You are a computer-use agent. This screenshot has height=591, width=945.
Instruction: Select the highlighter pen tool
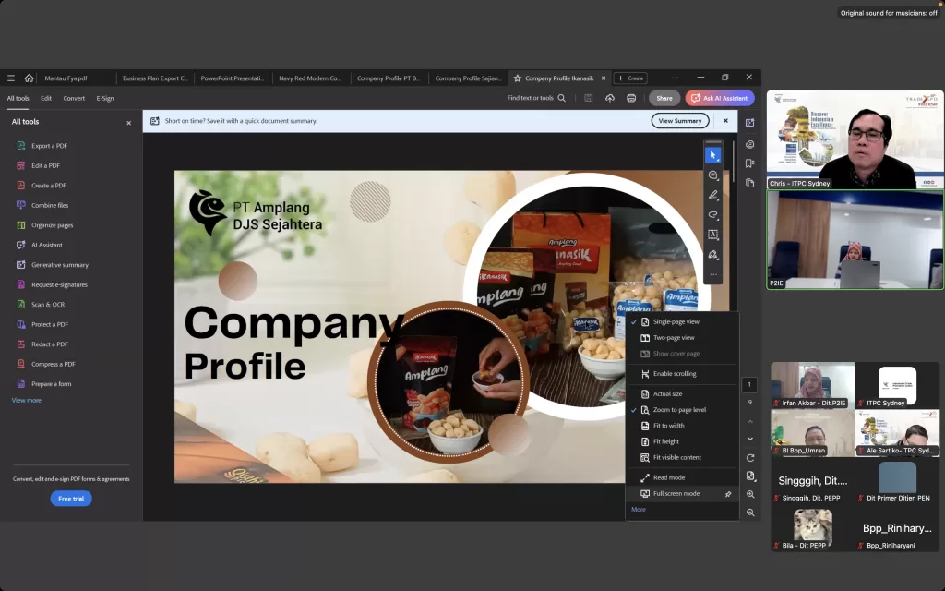(x=712, y=195)
